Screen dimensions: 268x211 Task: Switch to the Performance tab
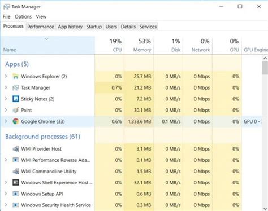click(41, 27)
